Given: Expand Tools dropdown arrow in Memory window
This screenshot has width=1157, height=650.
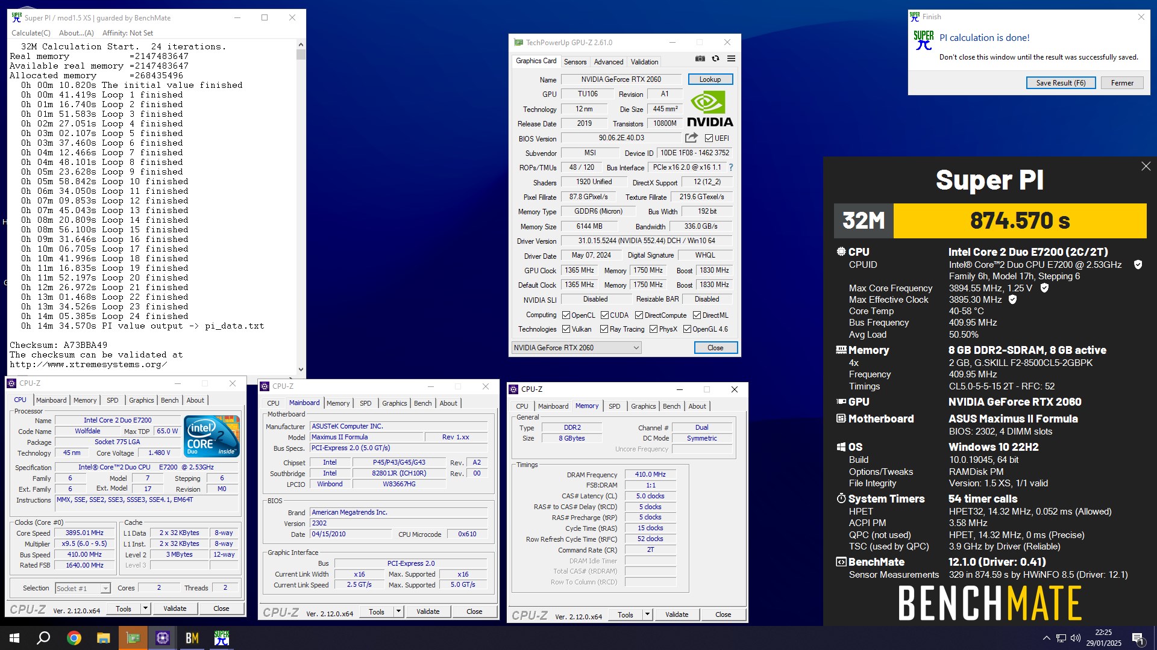Looking at the screenshot, I should pos(647,614).
